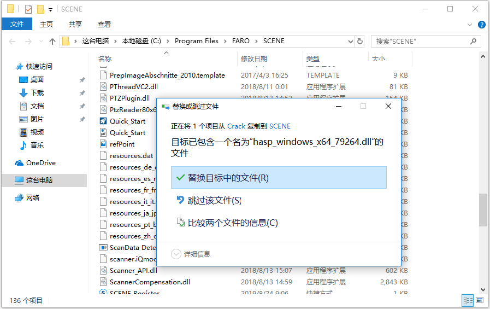Go up one folder level
This screenshot has height=309, width=490.
click(x=52, y=41)
